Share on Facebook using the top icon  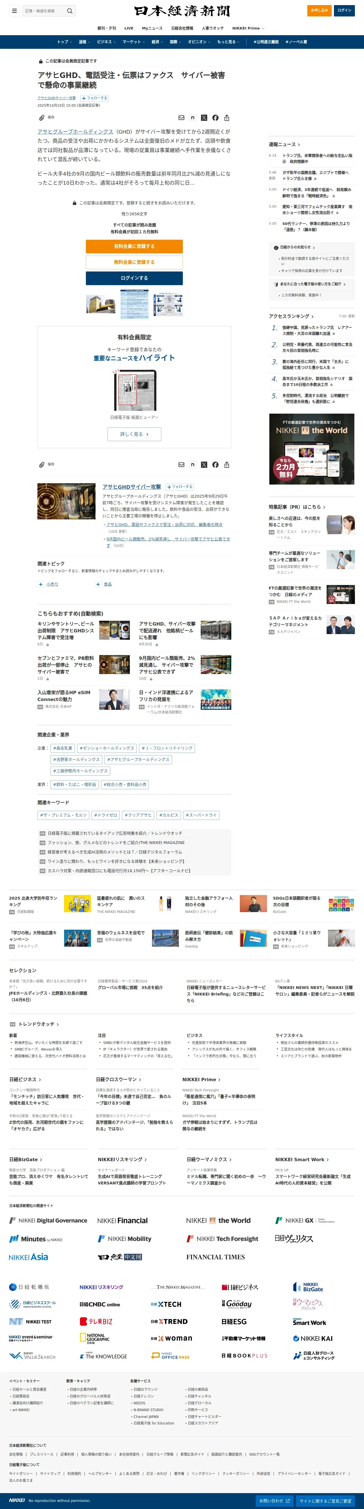pyautogui.click(x=215, y=118)
